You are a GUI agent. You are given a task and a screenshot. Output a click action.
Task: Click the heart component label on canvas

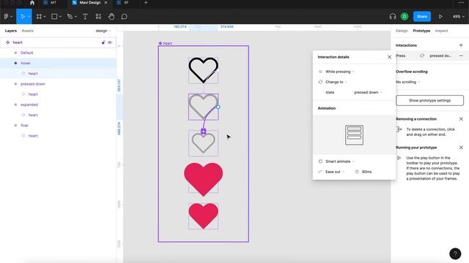click(166, 43)
